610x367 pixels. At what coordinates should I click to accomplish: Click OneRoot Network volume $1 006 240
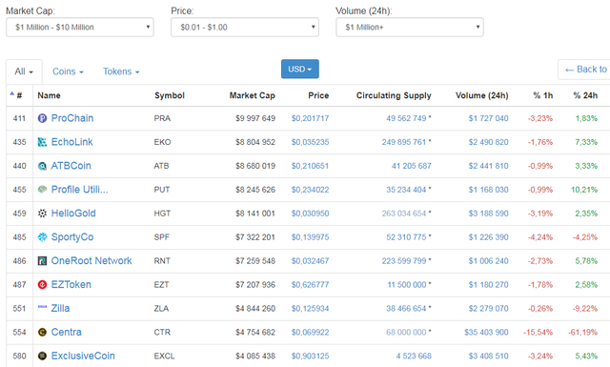click(x=489, y=261)
